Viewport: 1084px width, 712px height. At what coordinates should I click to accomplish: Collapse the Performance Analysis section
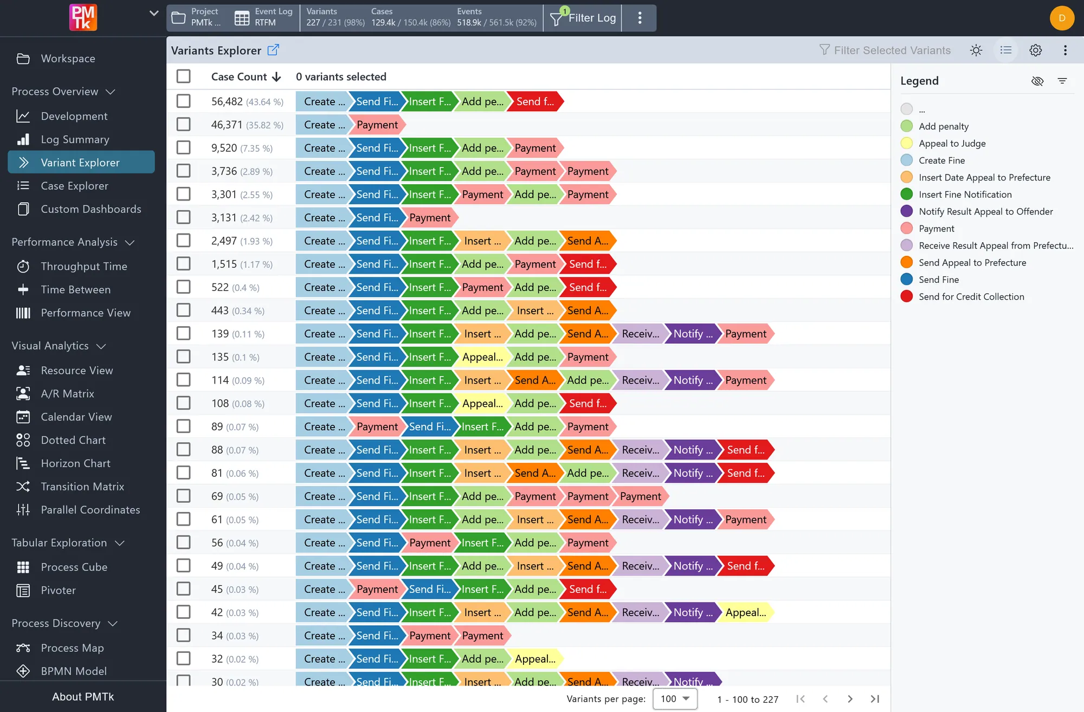pyautogui.click(x=130, y=242)
